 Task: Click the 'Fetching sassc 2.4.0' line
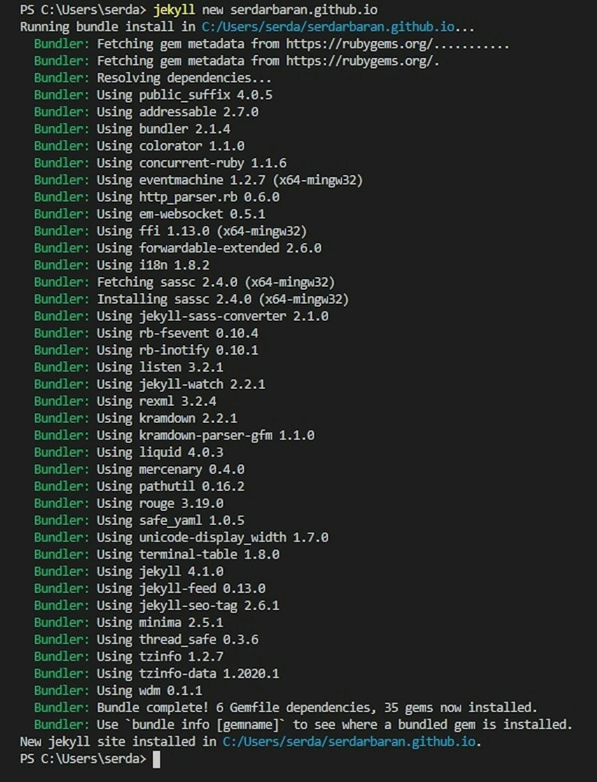[215, 282]
